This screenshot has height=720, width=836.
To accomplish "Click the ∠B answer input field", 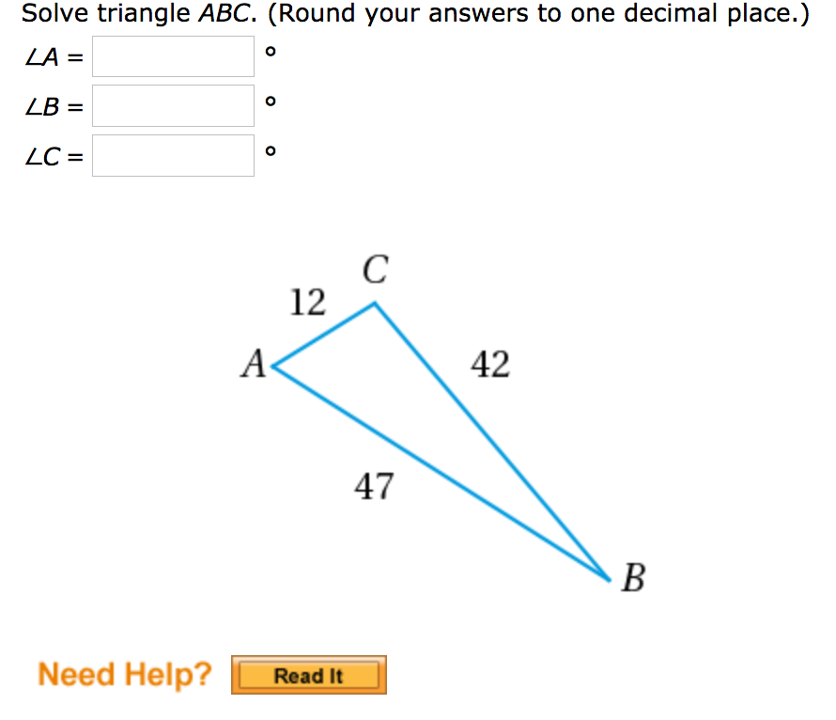I will [x=174, y=105].
